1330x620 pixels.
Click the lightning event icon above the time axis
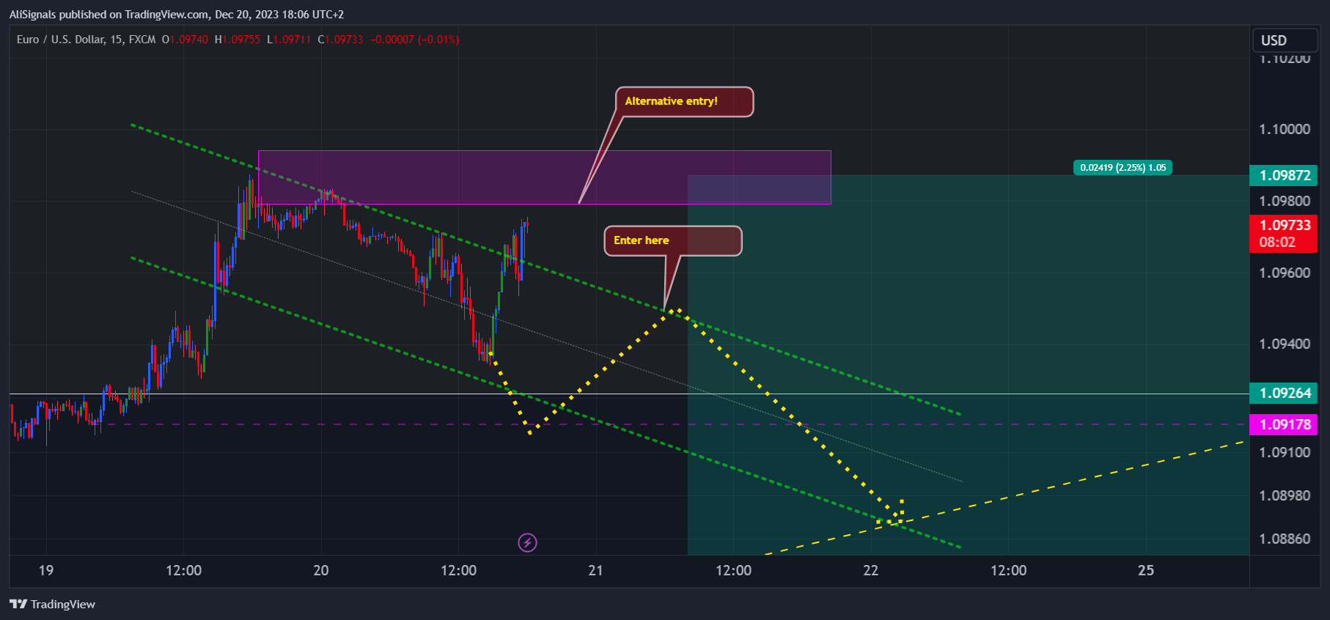point(527,542)
